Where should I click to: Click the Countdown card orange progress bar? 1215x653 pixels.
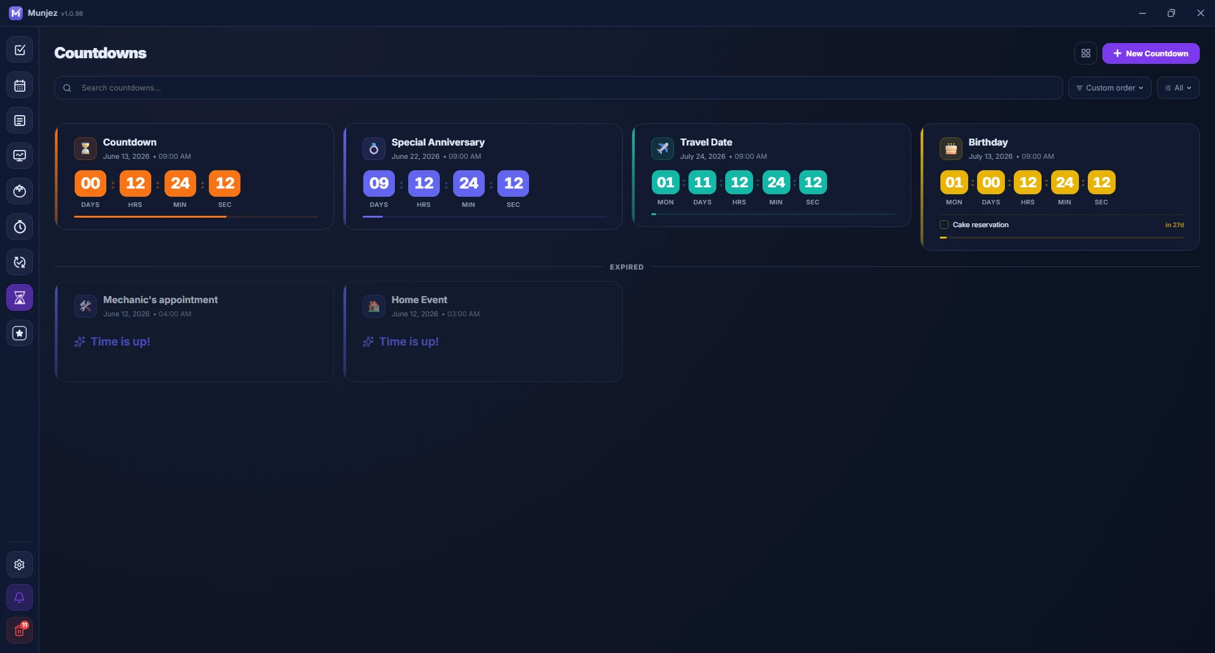point(196,216)
